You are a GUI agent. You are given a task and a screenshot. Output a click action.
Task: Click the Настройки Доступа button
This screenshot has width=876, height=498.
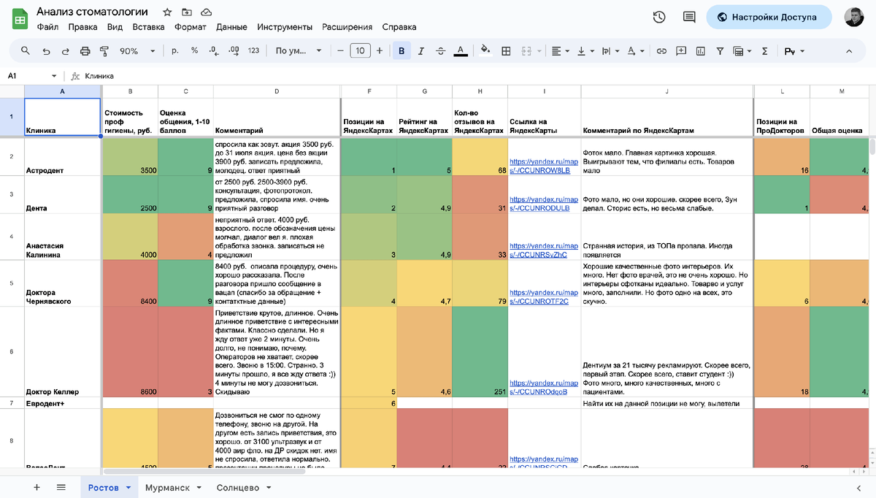[x=769, y=17]
